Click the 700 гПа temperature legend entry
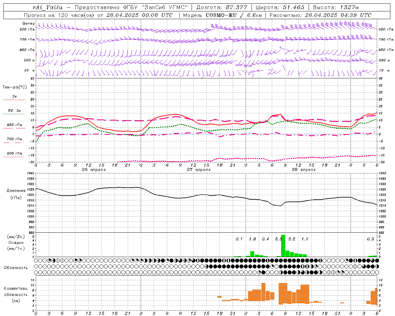The image size is (395, 316). coord(14,139)
